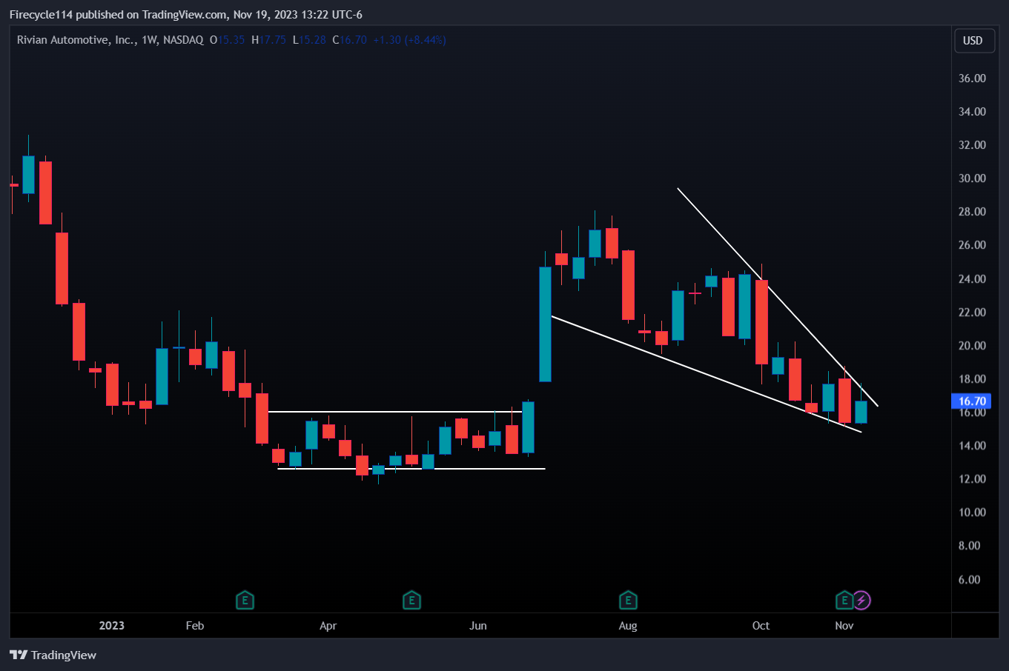The height and width of the screenshot is (671, 1009).
Task: Click the 32.00 price axis label
Action: tap(972, 145)
